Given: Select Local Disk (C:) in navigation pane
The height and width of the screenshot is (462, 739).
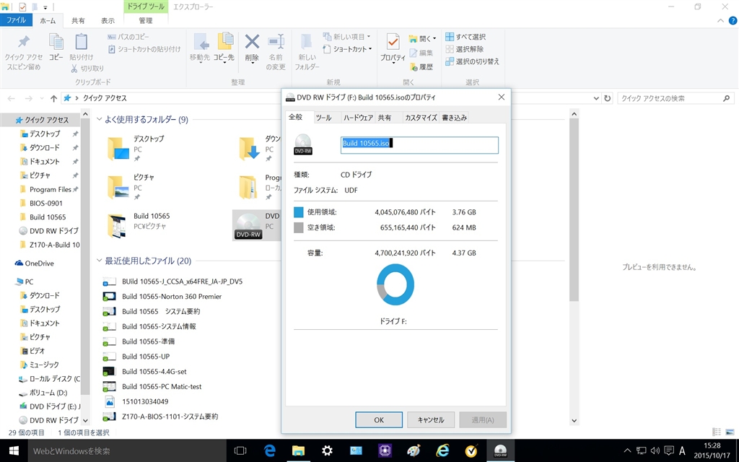Looking at the screenshot, I should pos(50,378).
